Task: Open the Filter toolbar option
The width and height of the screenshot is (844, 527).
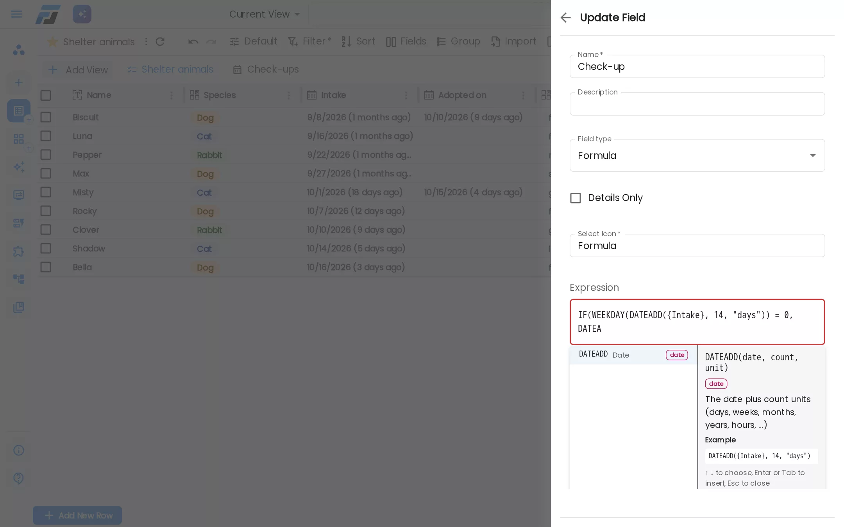Action: click(x=309, y=41)
